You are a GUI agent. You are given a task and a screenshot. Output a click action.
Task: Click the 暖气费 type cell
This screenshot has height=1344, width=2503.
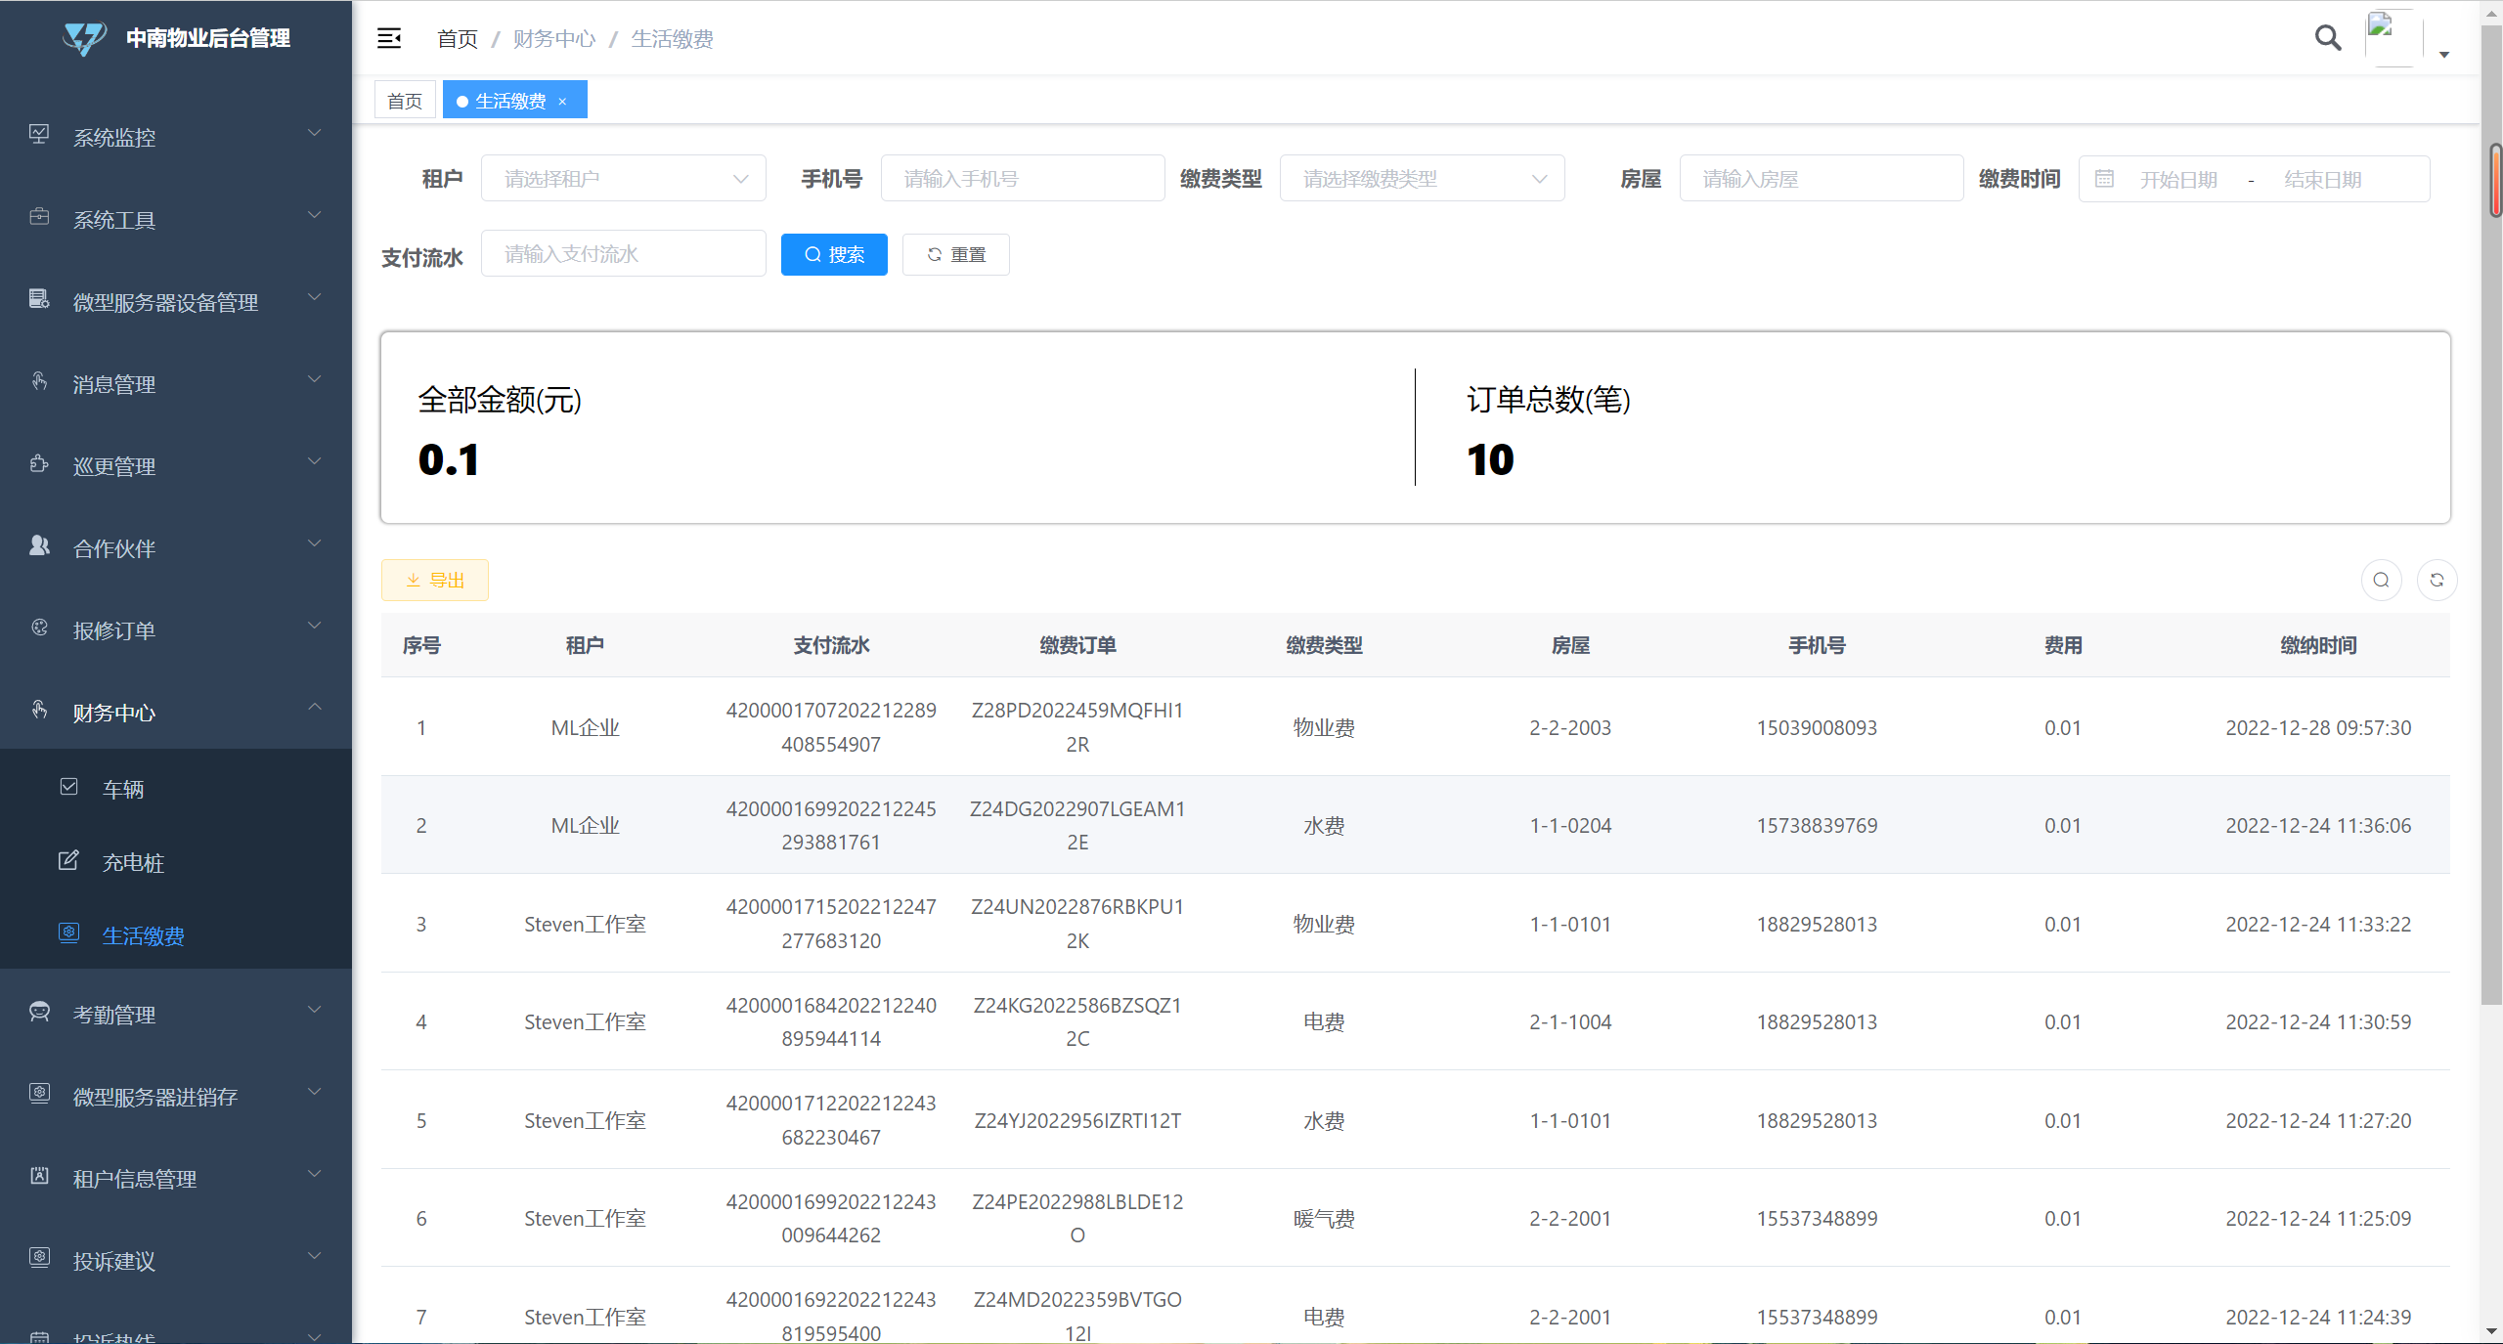[1324, 1219]
